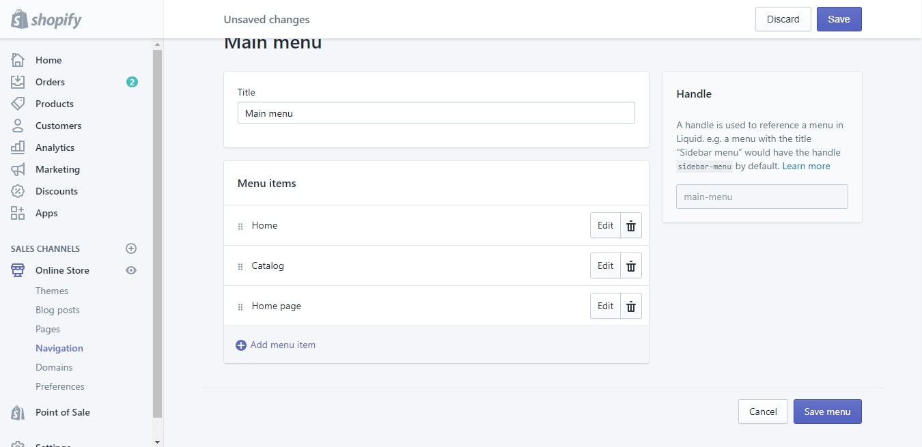Go to Preferences submenu
The width and height of the screenshot is (922, 447).
(x=60, y=386)
